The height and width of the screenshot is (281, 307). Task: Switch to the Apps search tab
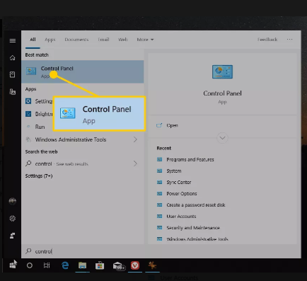click(50, 40)
